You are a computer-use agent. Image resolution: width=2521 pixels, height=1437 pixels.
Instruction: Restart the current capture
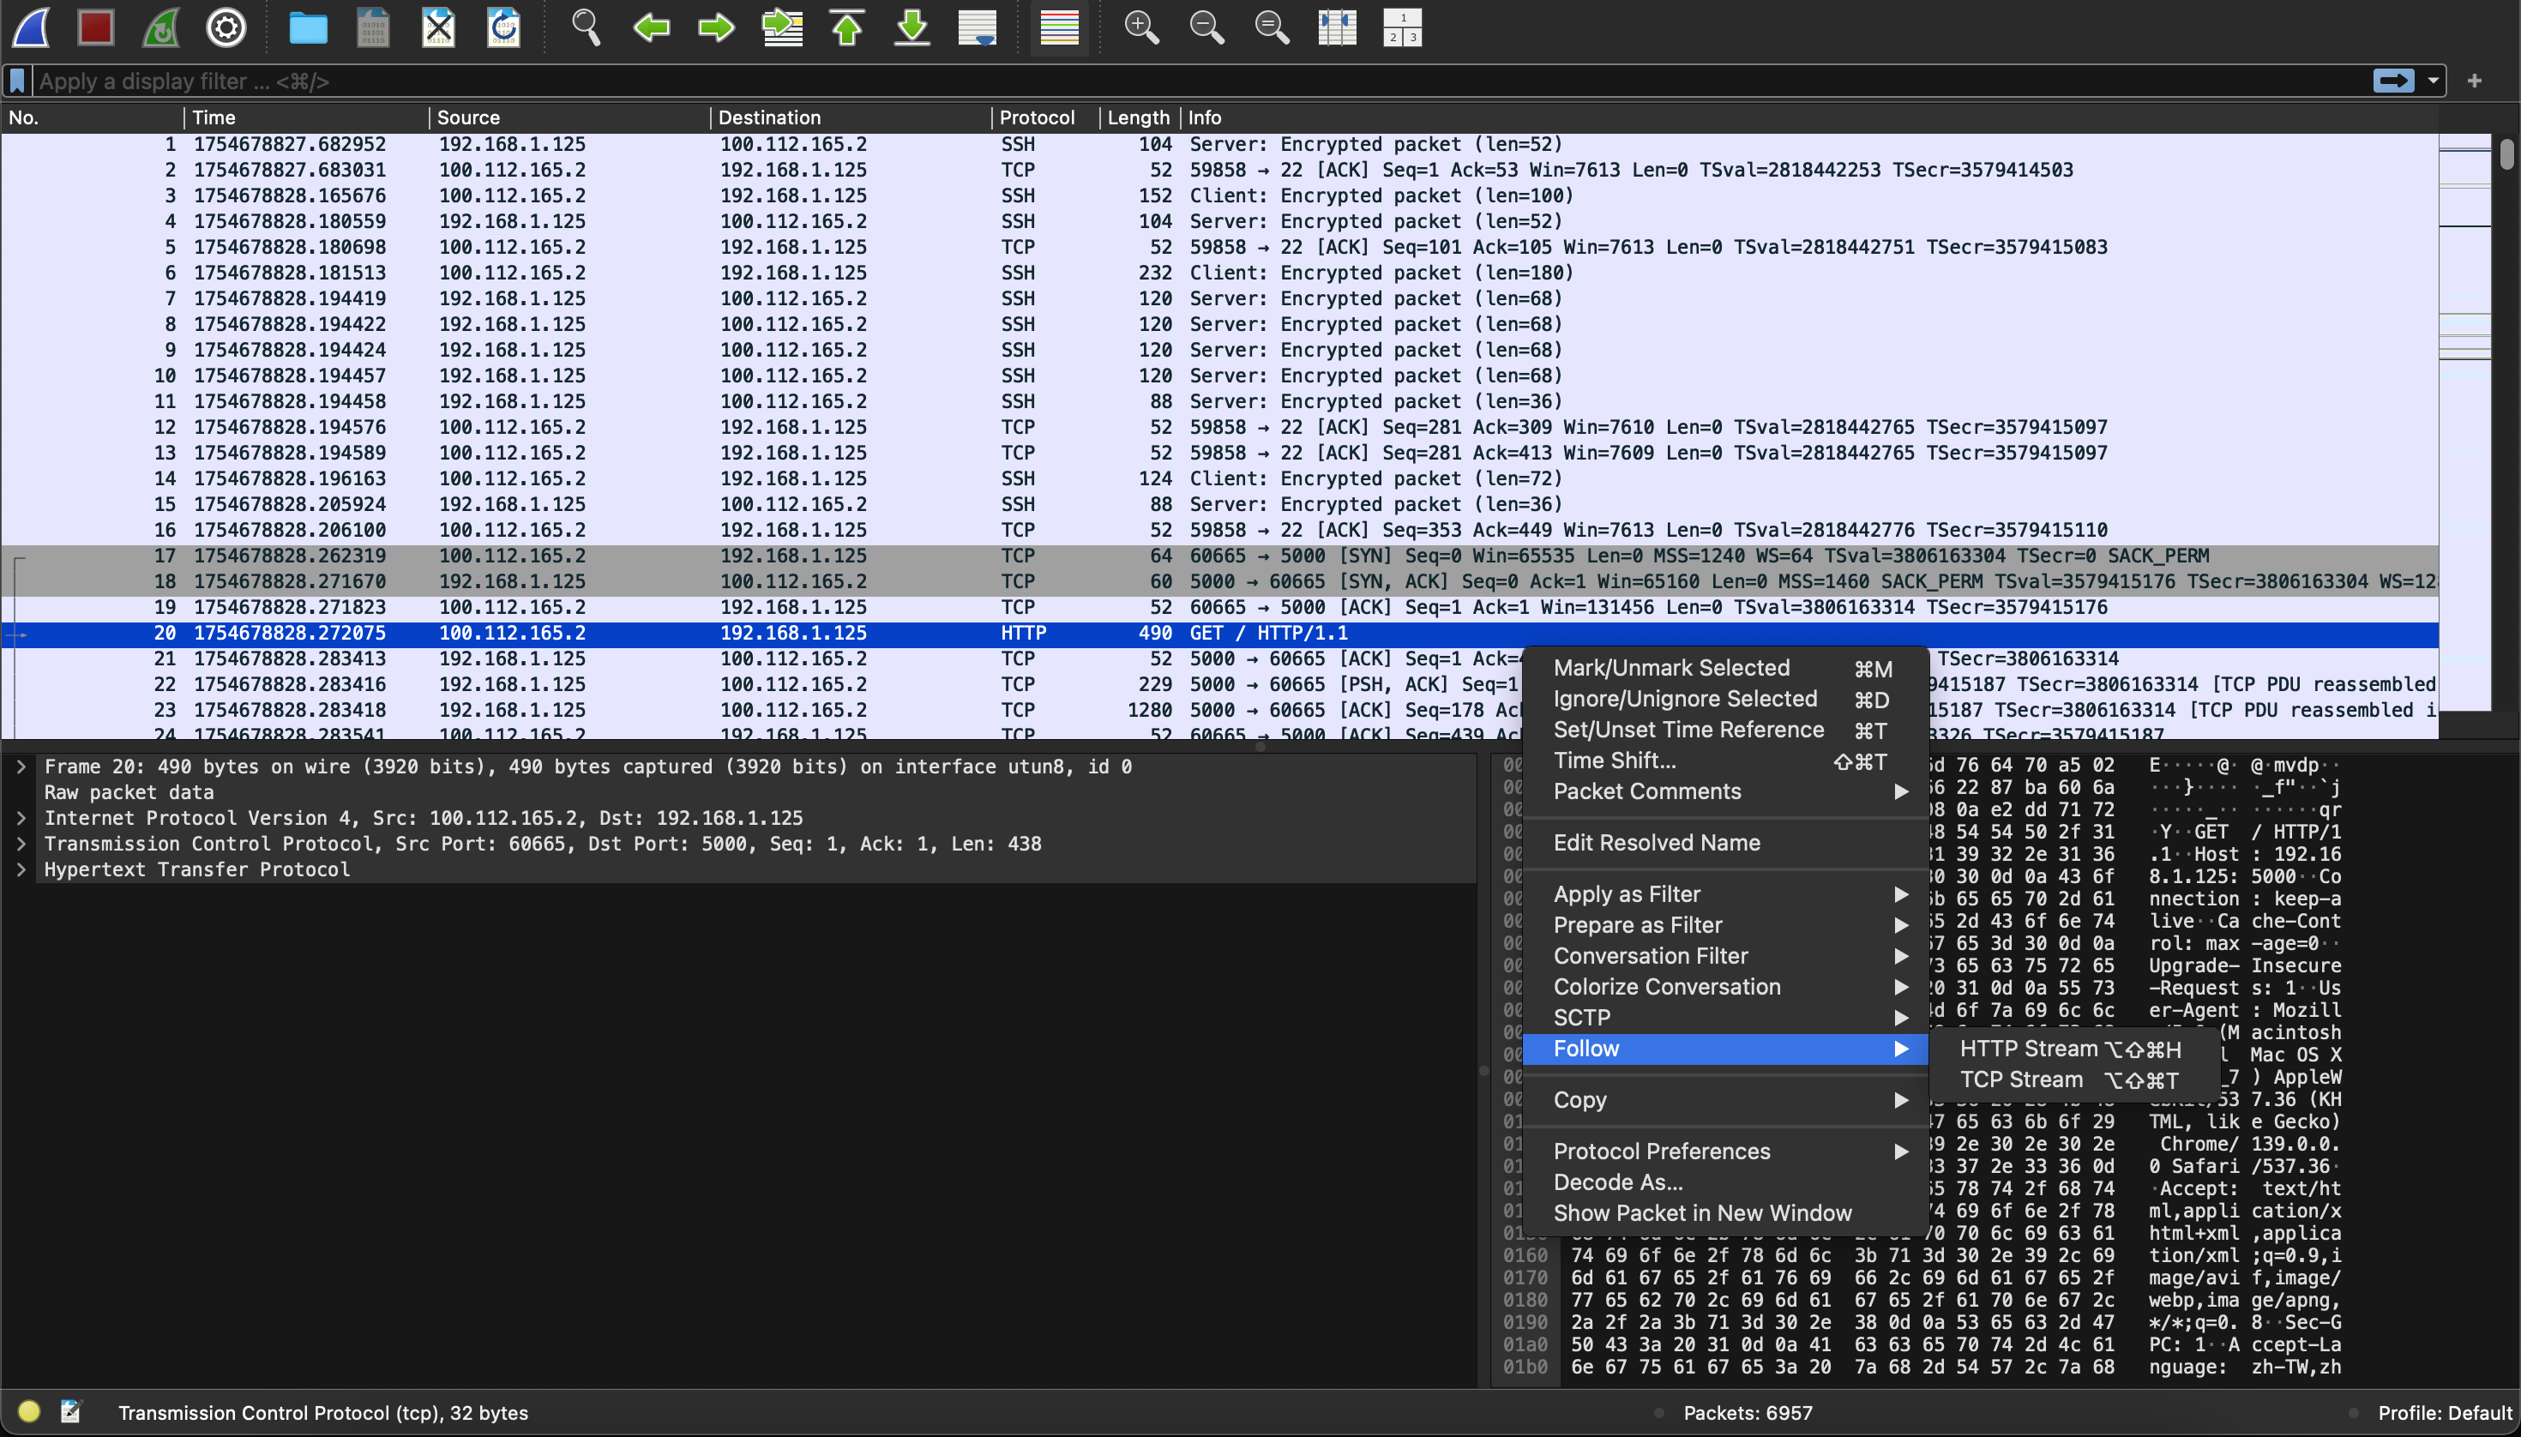(161, 27)
